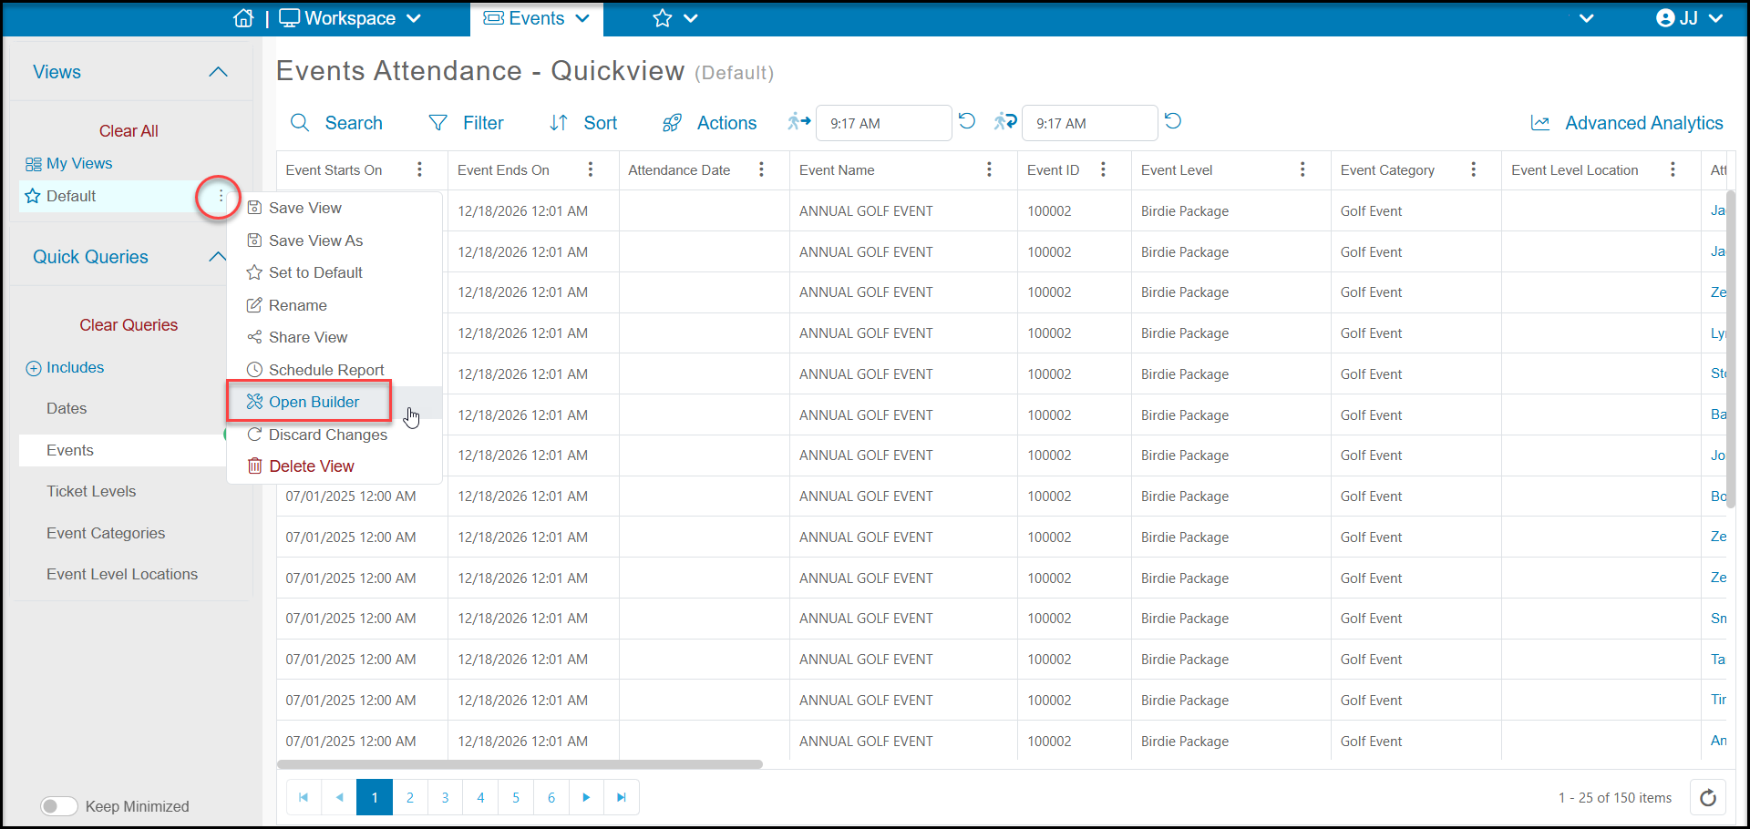
Task: Collapse the Quick Queries panel
Action: tap(218, 257)
